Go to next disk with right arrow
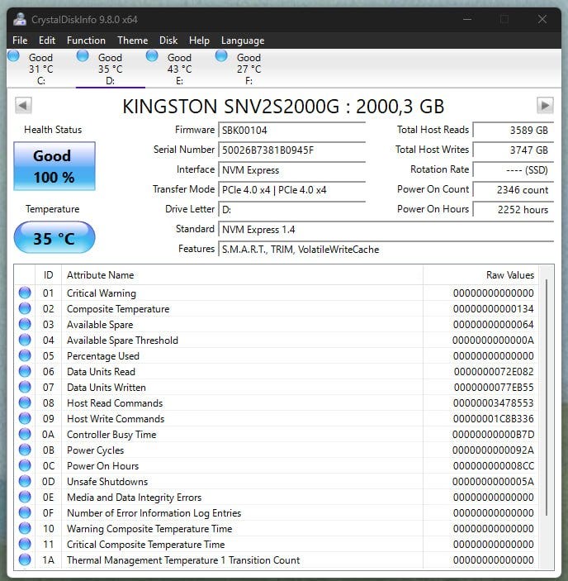This screenshot has height=581, width=568. coord(545,106)
